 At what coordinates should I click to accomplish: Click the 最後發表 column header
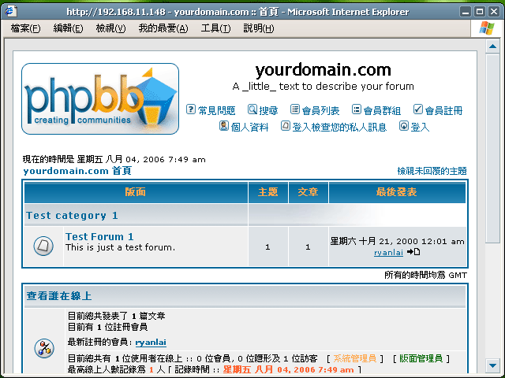click(x=397, y=192)
